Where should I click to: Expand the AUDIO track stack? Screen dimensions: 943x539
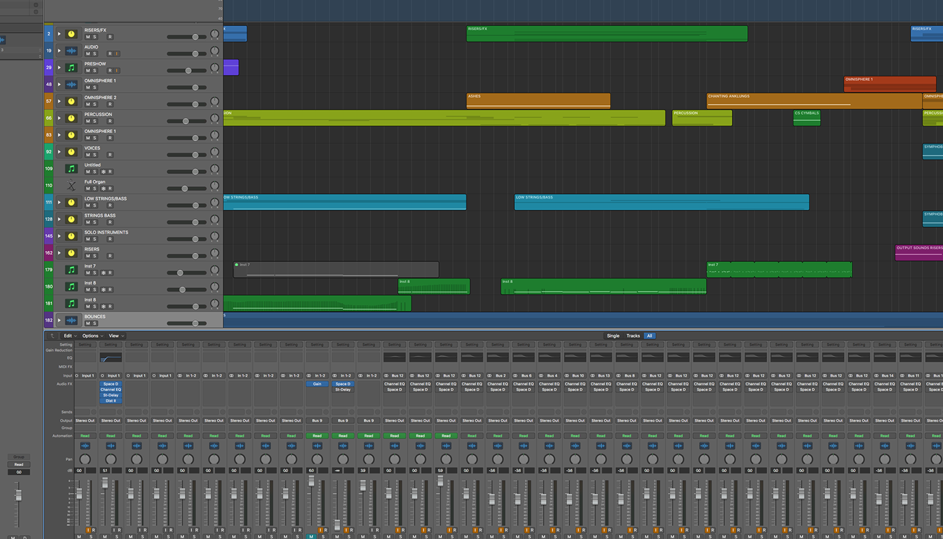coord(59,50)
